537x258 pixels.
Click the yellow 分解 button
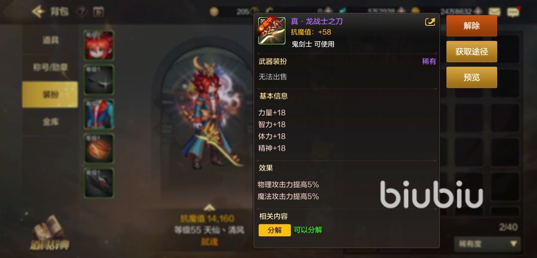274,230
